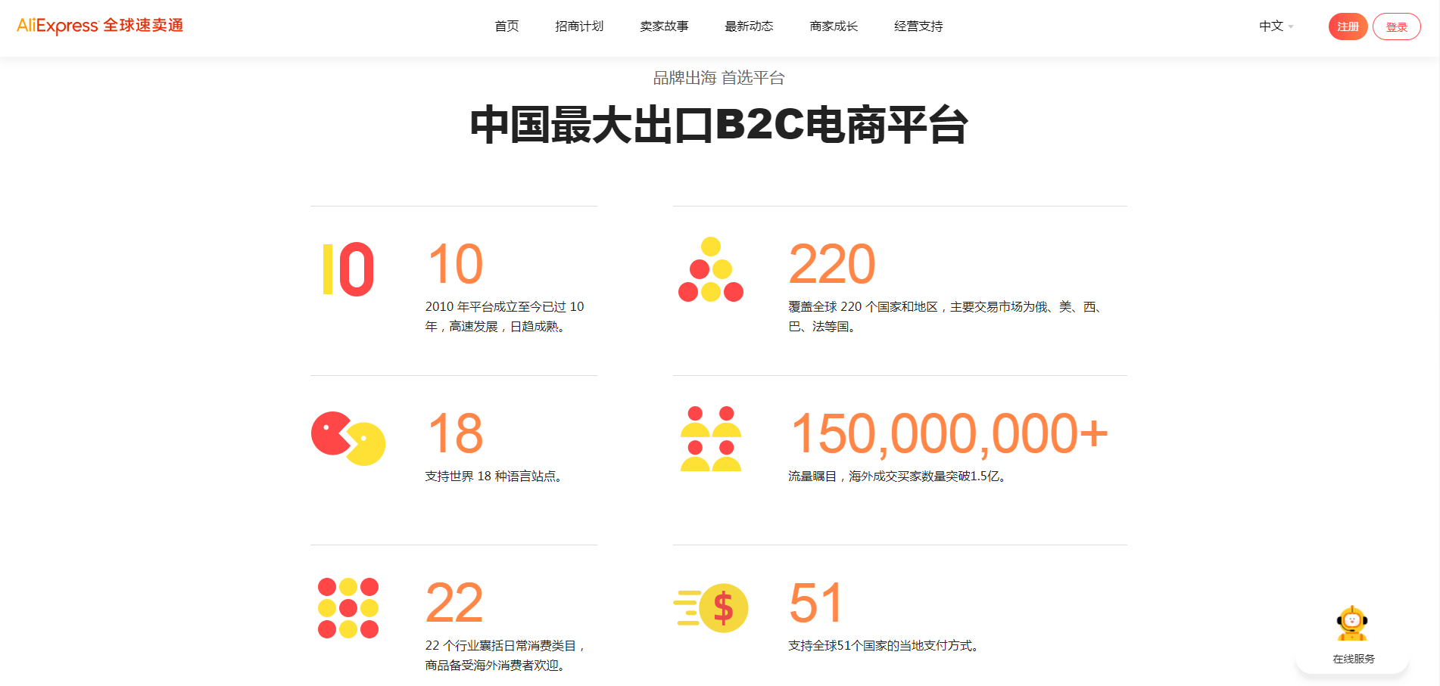Select the 首页 menu item

click(x=506, y=25)
